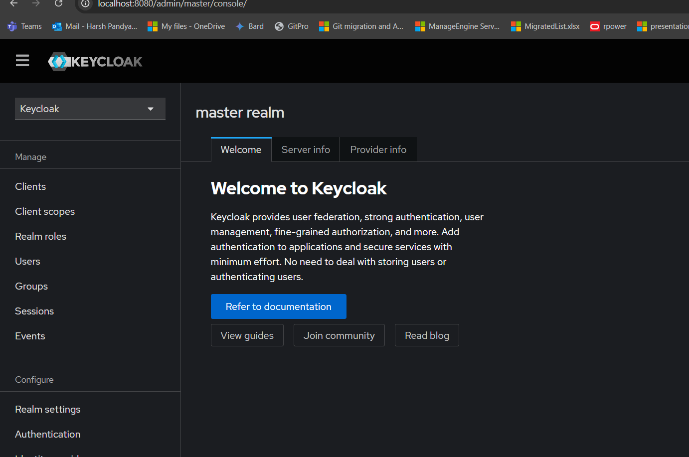Image resolution: width=689 pixels, height=457 pixels.
Task: Go forward using browser forward arrow
Action: (36, 3)
